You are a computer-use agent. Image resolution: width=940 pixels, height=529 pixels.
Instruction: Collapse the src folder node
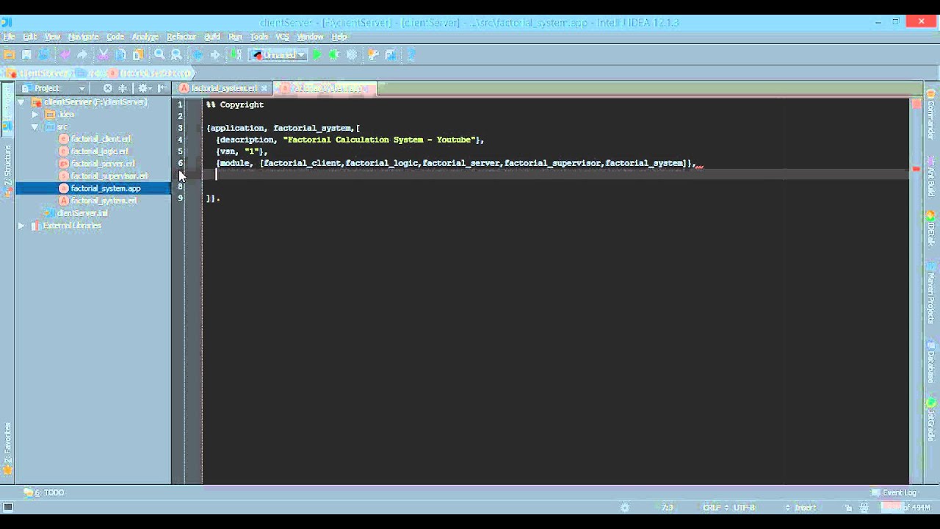pos(35,127)
